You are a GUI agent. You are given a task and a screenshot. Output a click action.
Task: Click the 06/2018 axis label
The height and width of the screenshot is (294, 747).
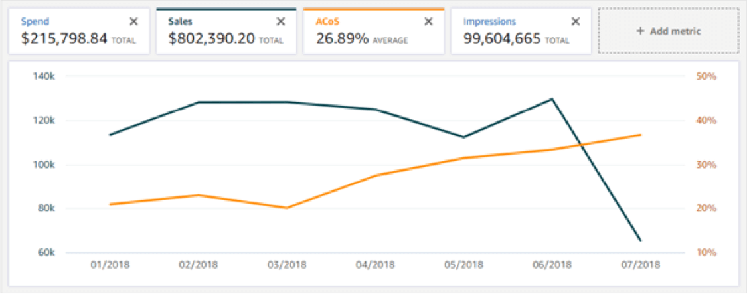point(552,265)
